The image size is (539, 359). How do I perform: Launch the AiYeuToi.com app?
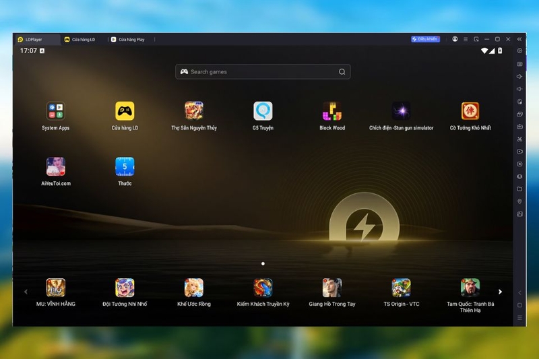(x=56, y=166)
